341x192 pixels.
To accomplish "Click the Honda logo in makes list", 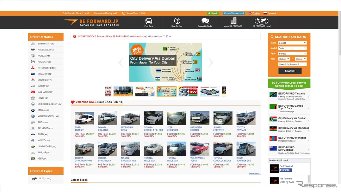I will (33, 56).
